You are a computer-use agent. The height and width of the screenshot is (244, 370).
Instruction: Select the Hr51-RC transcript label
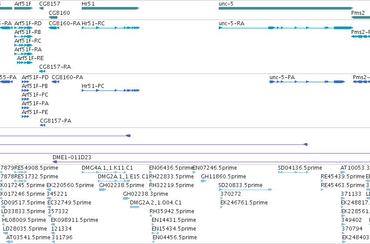tap(93, 23)
